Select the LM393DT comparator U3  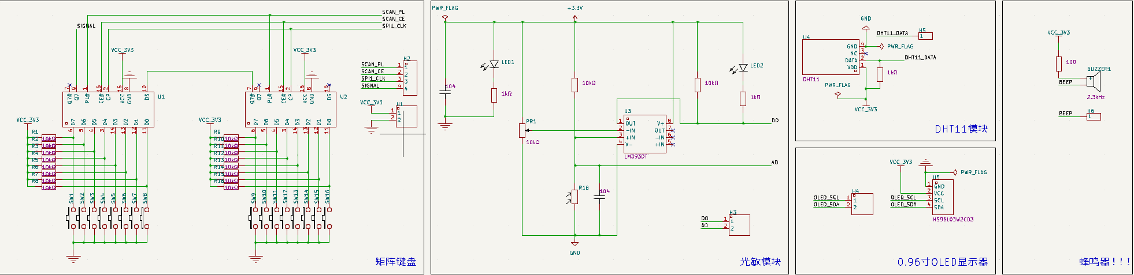[644, 134]
